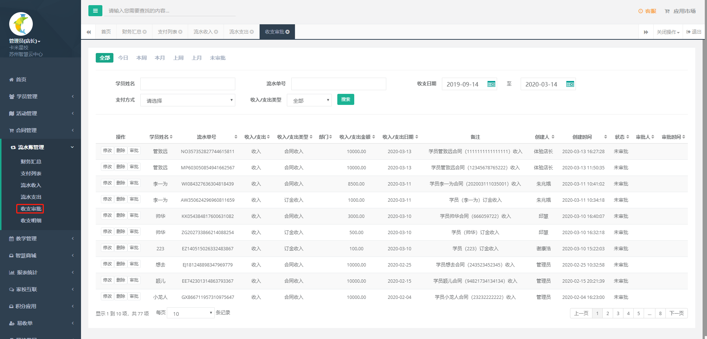Screen dimensions: 707x339
Task: Close the 流水支出 tab
Action: point(252,32)
